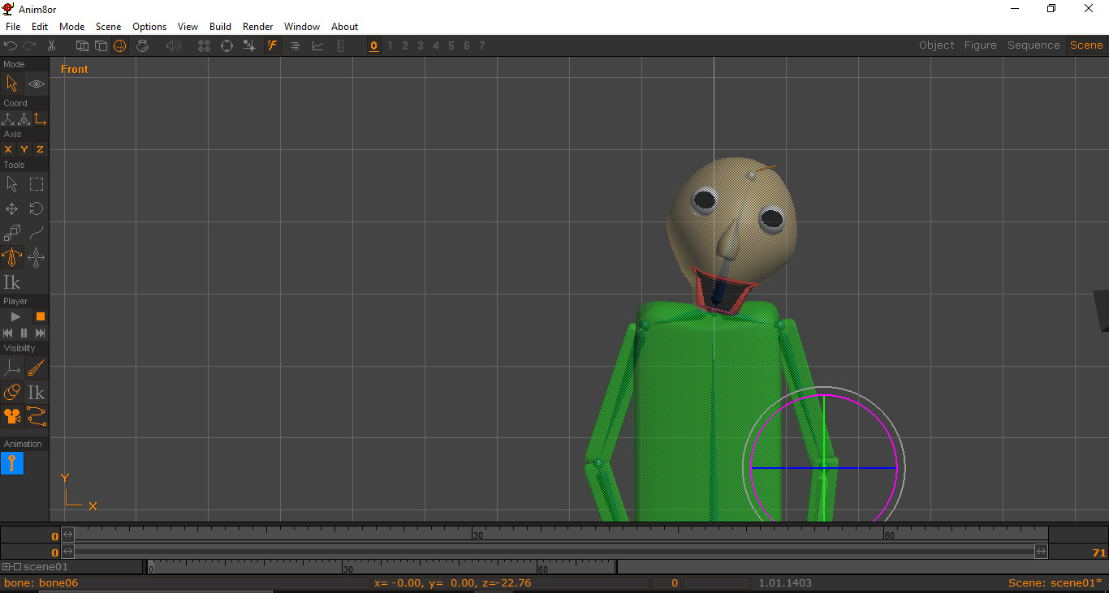Toggle the eye visibility icon in Mode panel
The width and height of the screenshot is (1109, 593).
point(36,84)
